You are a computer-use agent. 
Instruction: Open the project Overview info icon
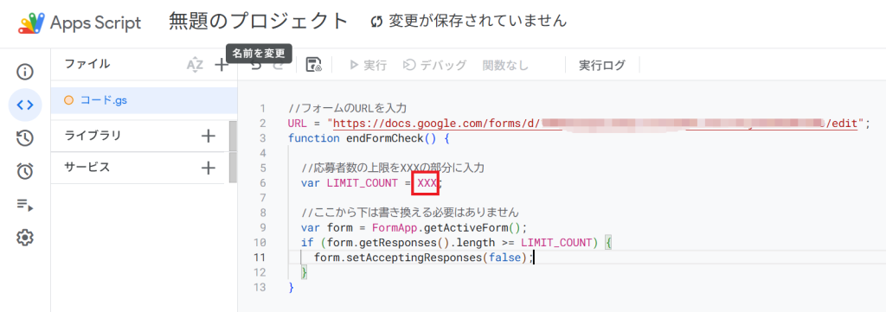tap(25, 72)
